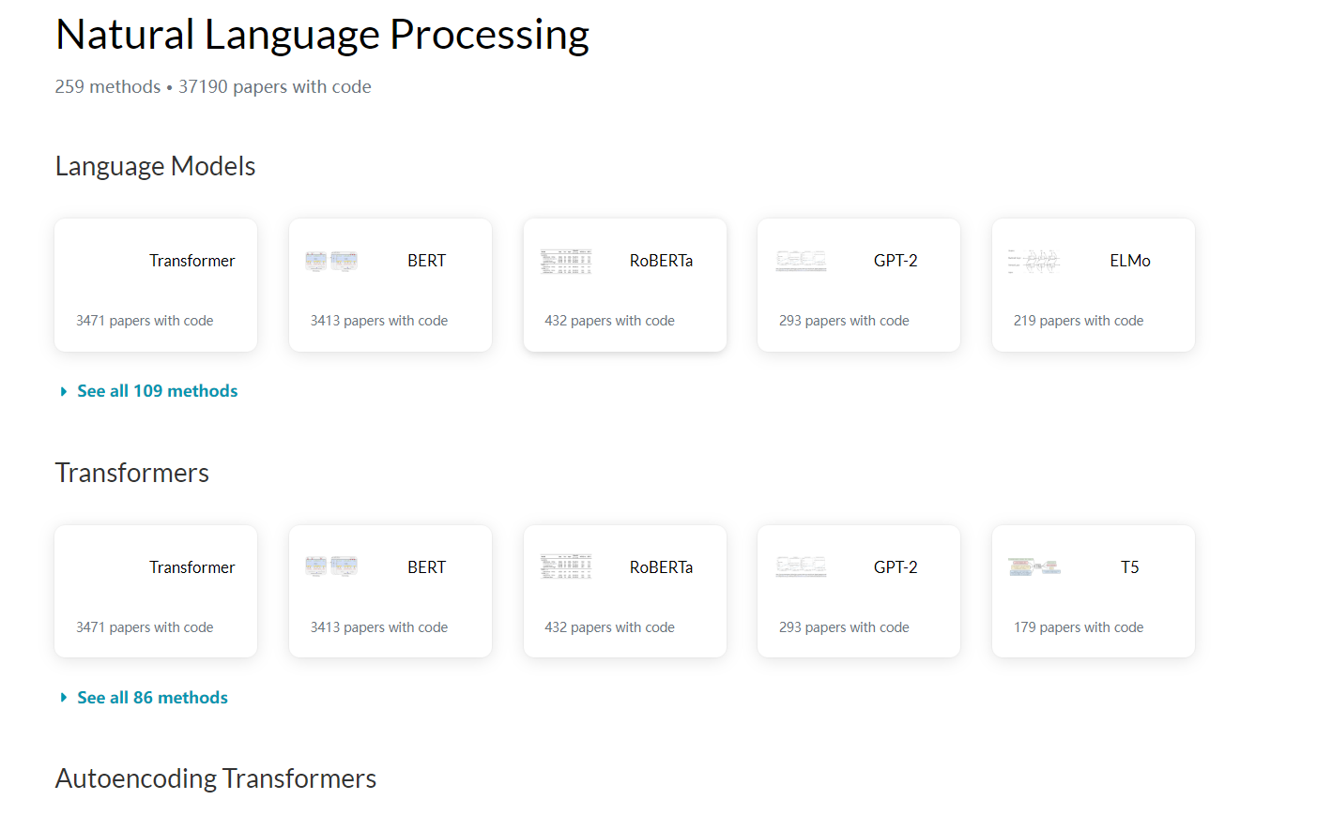Click the T5 method thumbnail
The image size is (1317, 815).
click(x=1034, y=566)
